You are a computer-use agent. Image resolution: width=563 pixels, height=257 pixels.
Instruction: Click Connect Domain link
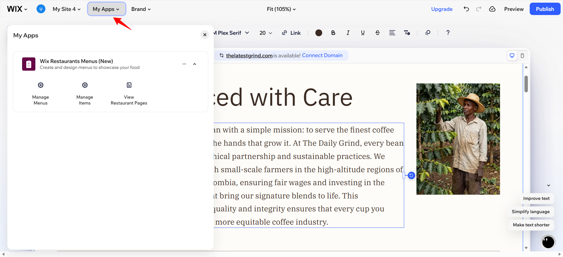[x=322, y=55]
